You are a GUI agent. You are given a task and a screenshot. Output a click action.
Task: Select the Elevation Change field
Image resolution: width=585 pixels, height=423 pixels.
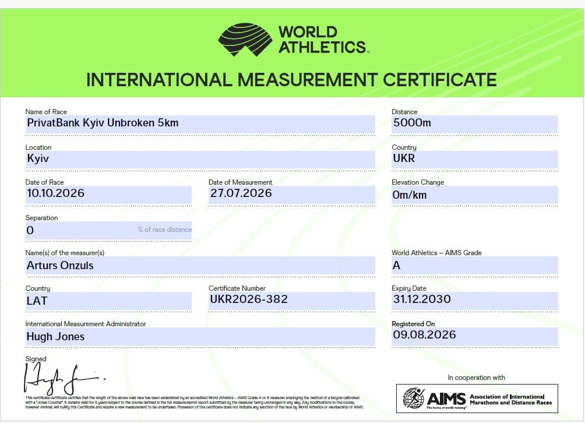(x=474, y=195)
